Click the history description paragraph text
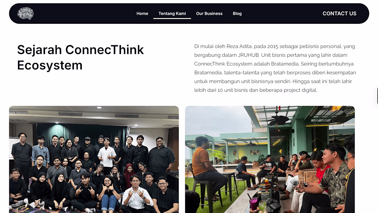This screenshot has height=213, width=378. click(275, 68)
